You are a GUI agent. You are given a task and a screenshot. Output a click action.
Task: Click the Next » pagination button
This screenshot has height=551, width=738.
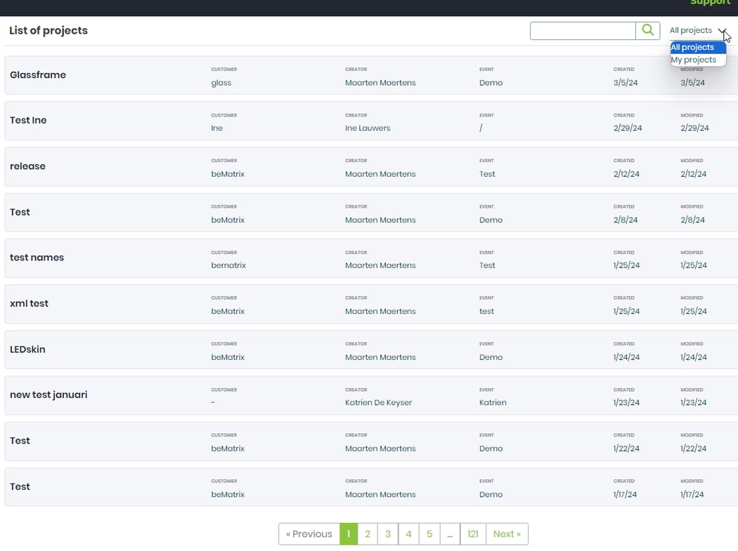coord(507,534)
